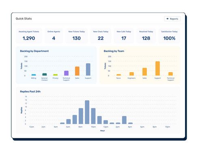
Task: Click the tallest Support bar in Backlog by Team
Action: point(157,68)
